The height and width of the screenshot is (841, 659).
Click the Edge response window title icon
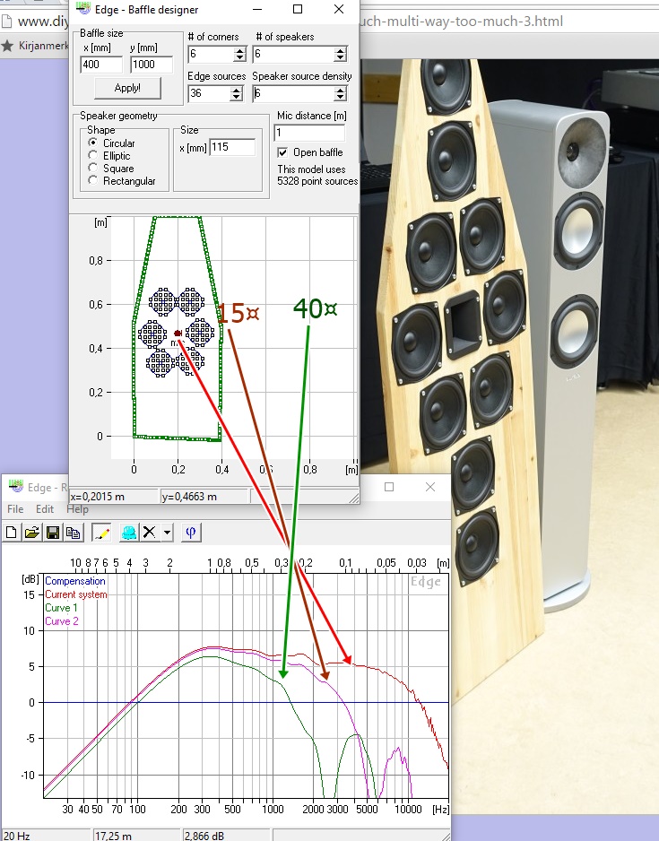coord(17,486)
